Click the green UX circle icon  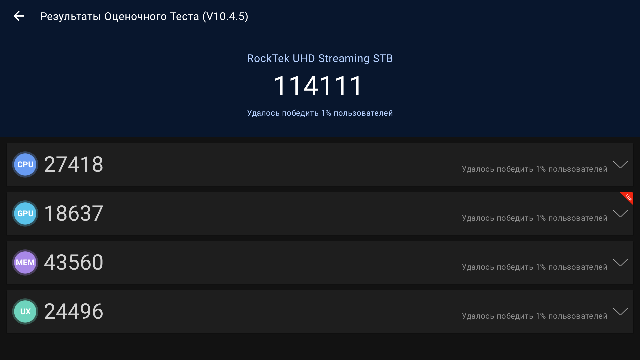[25, 311]
